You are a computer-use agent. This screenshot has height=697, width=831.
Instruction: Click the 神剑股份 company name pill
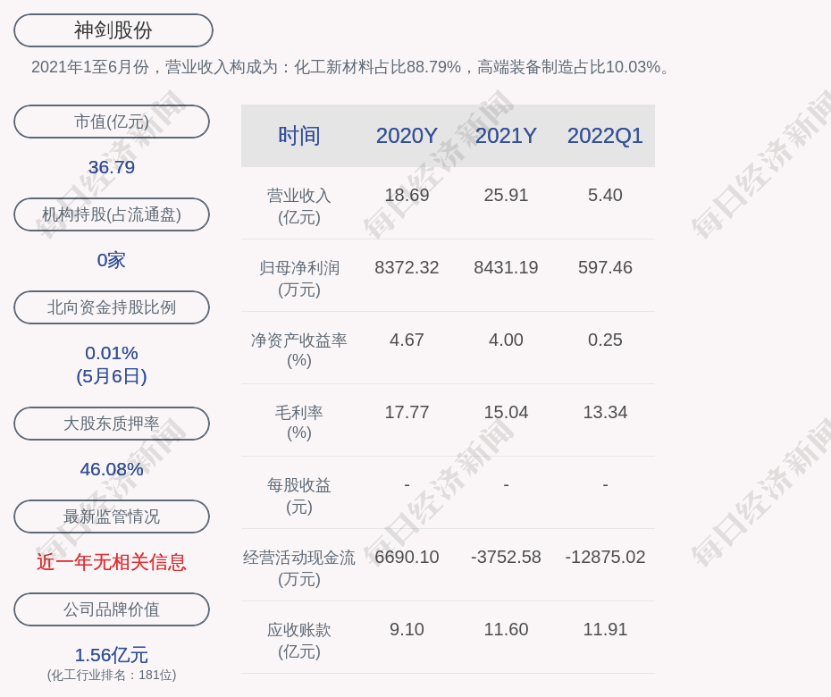click(x=113, y=30)
